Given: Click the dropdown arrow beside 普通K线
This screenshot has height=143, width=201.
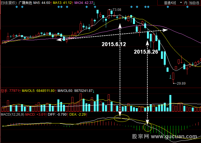Looking at the screenshot, I should (181, 3).
